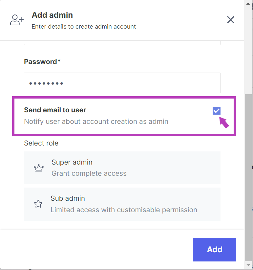Select the Super admin role label
This screenshot has width=253, height=270.
pos(72,162)
